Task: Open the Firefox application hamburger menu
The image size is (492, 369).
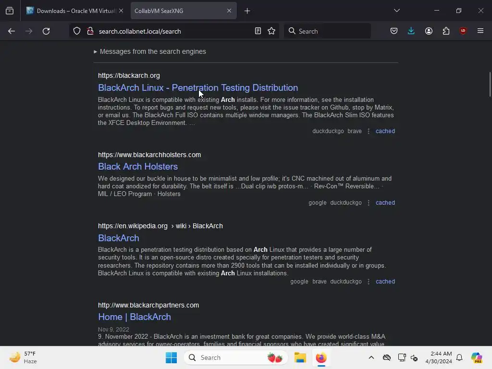Action: (x=480, y=31)
